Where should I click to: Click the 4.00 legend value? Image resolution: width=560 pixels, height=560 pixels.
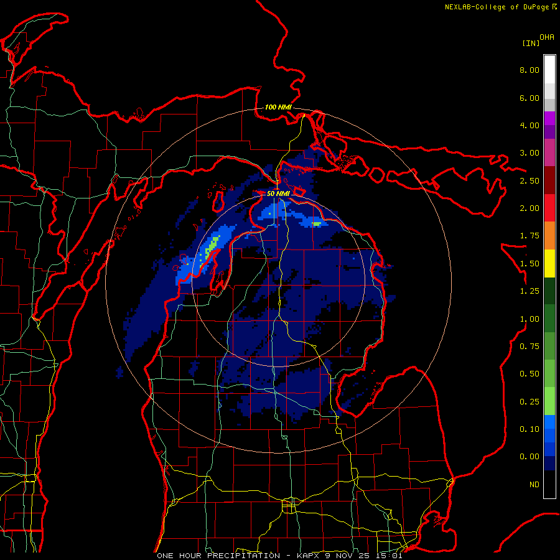pyautogui.click(x=530, y=125)
